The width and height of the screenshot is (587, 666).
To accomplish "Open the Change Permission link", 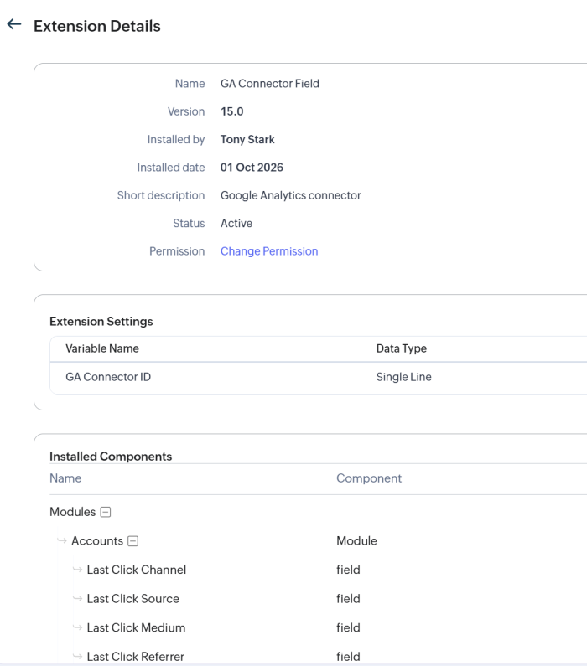I will (x=269, y=251).
